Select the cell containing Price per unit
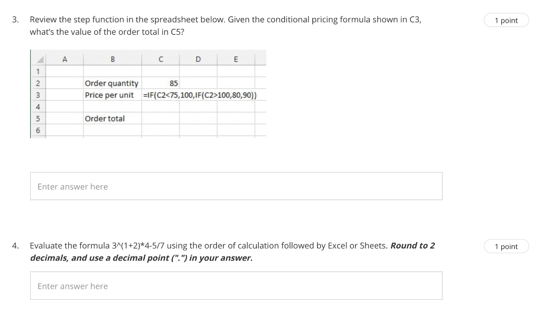This screenshot has width=541, height=325. pyautogui.click(x=111, y=94)
